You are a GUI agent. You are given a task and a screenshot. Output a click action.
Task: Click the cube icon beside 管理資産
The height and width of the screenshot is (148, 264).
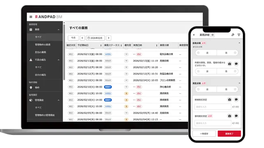pos(31,100)
